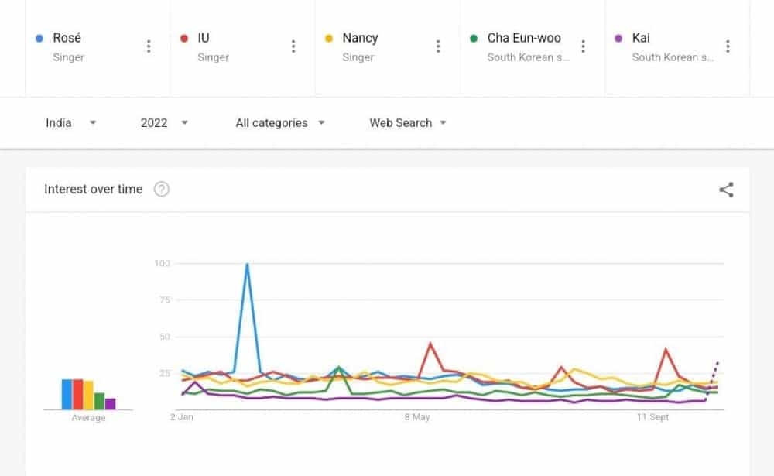Click the IU search term
The image size is (774, 476).
pos(204,38)
